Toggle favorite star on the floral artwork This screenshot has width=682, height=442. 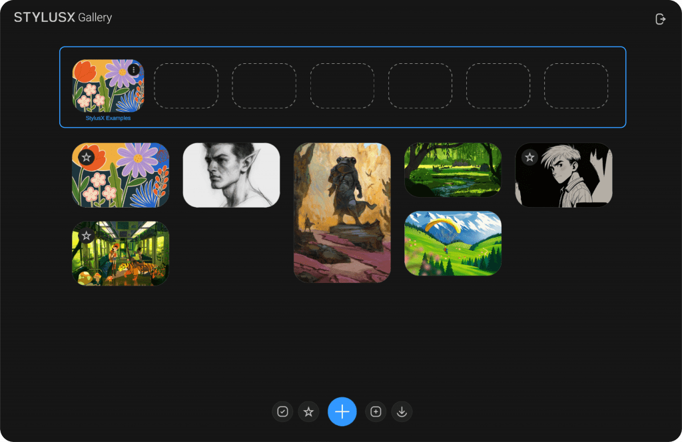pyautogui.click(x=86, y=157)
